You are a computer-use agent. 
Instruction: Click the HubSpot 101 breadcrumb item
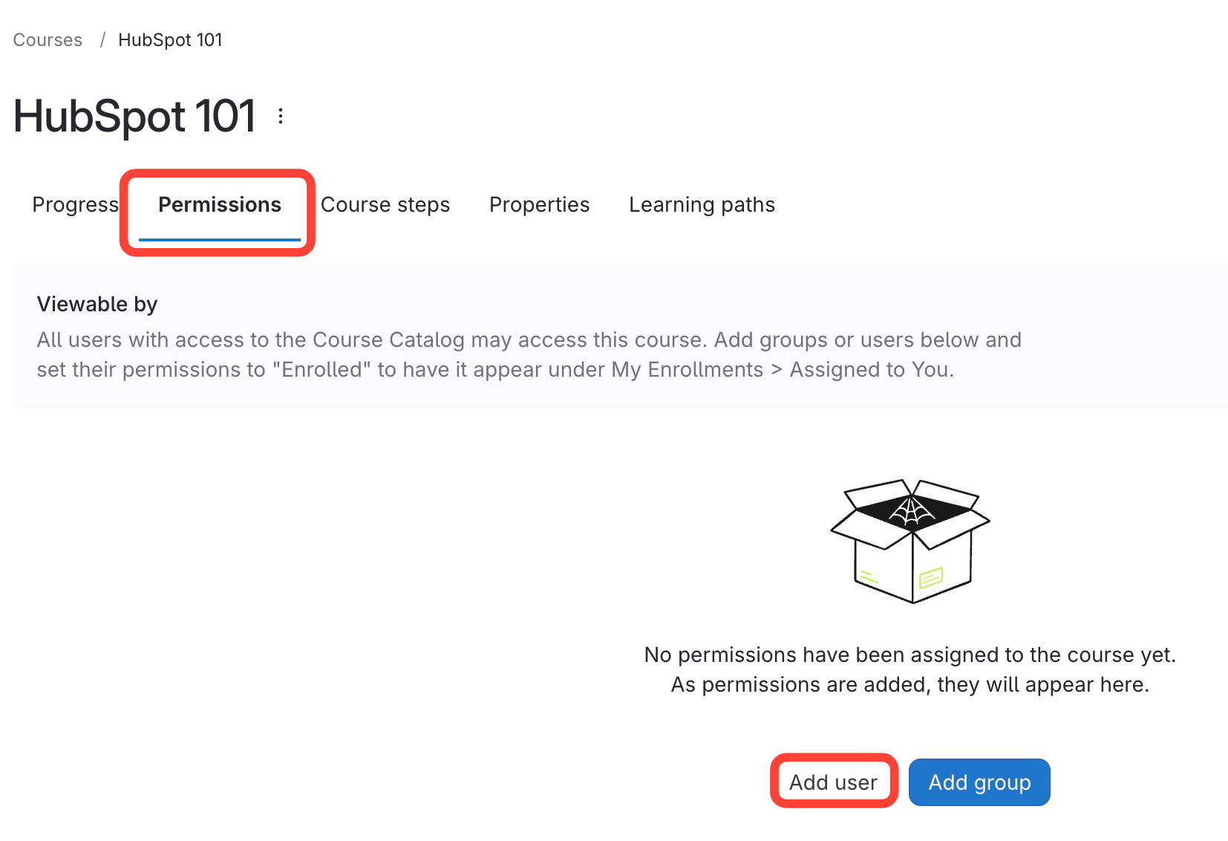(170, 40)
